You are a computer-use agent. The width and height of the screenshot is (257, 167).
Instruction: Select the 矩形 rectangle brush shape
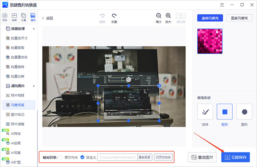(x=224, y=112)
